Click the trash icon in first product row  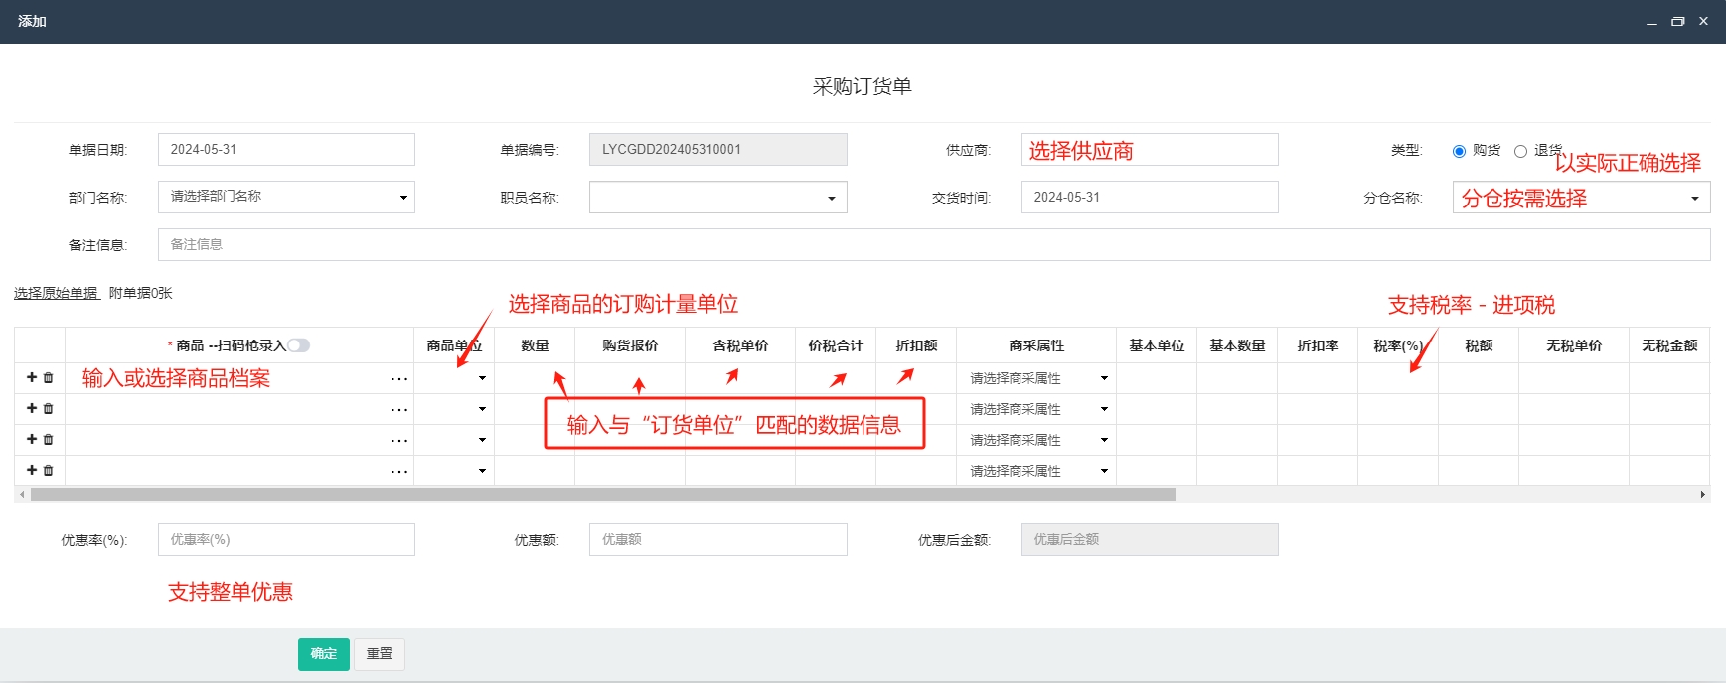(x=48, y=378)
